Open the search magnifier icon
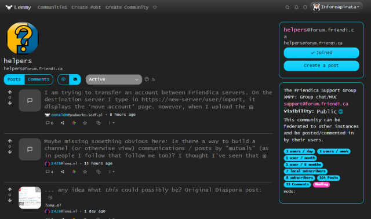 click(x=288, y=8)
